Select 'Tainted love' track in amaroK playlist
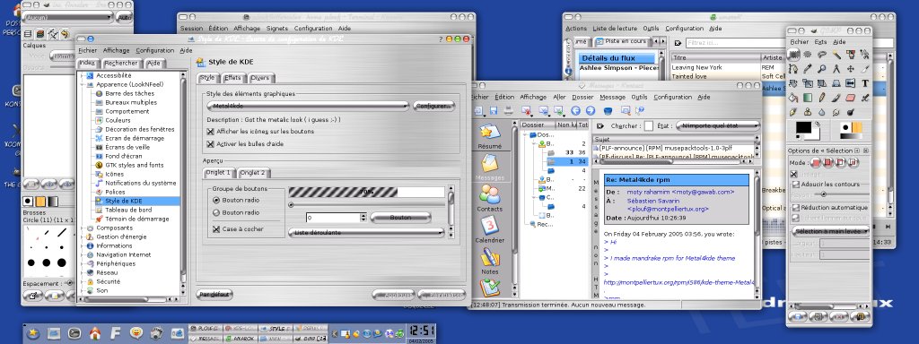 (688, 76)
